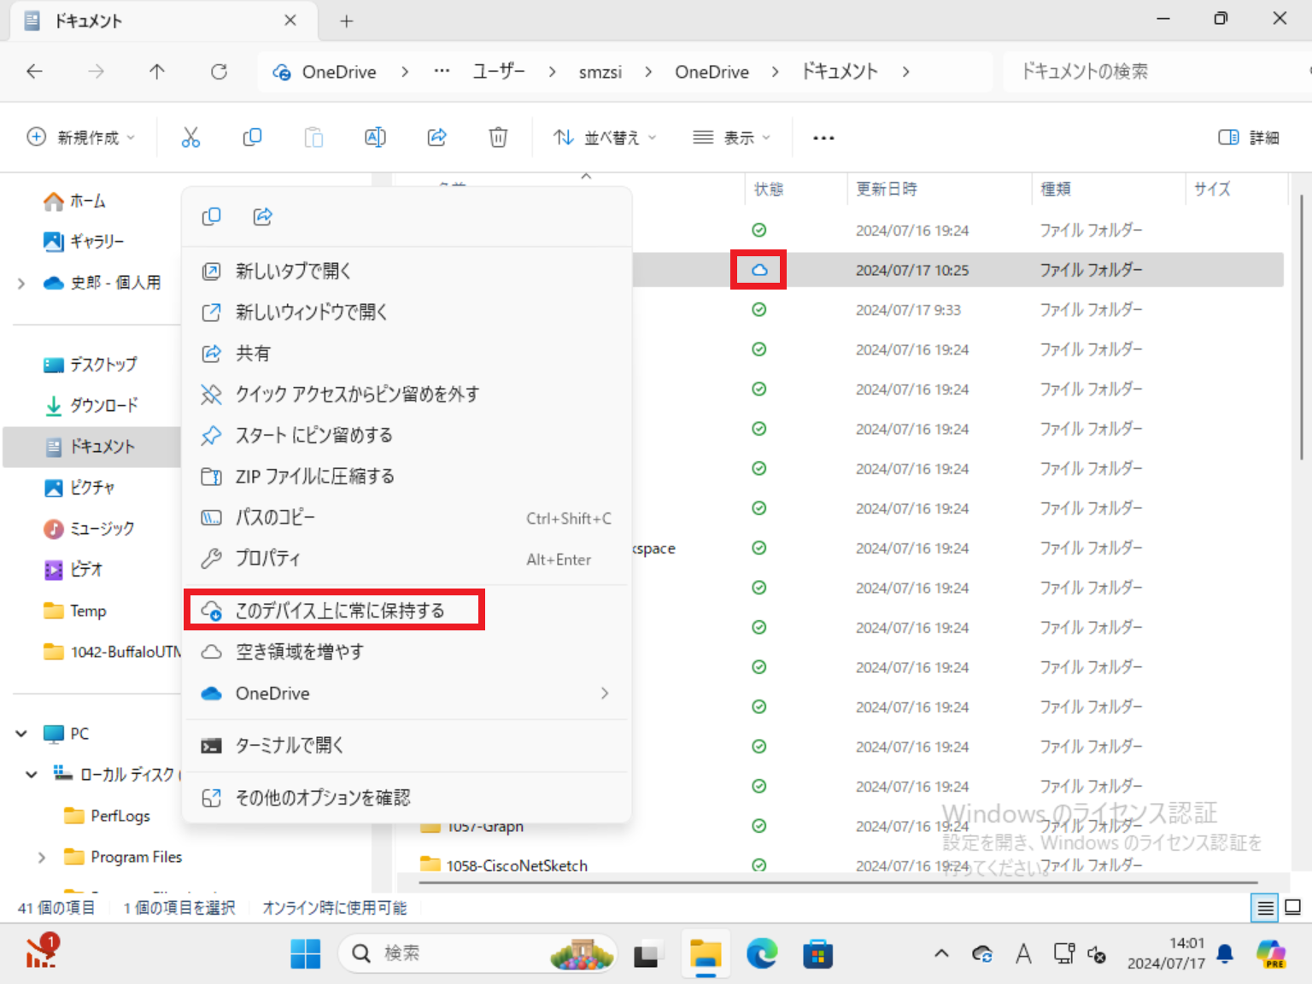Expand the hidden breadcrumb ellipsis
The height and width of the screenshot is (984, 1312).
coord(442,72)
